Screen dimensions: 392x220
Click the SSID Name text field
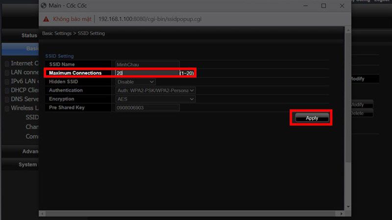point(147,65)
